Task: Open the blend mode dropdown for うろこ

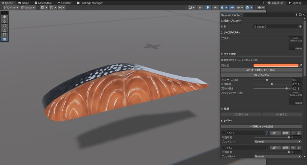Action: [x=278, y=156]
